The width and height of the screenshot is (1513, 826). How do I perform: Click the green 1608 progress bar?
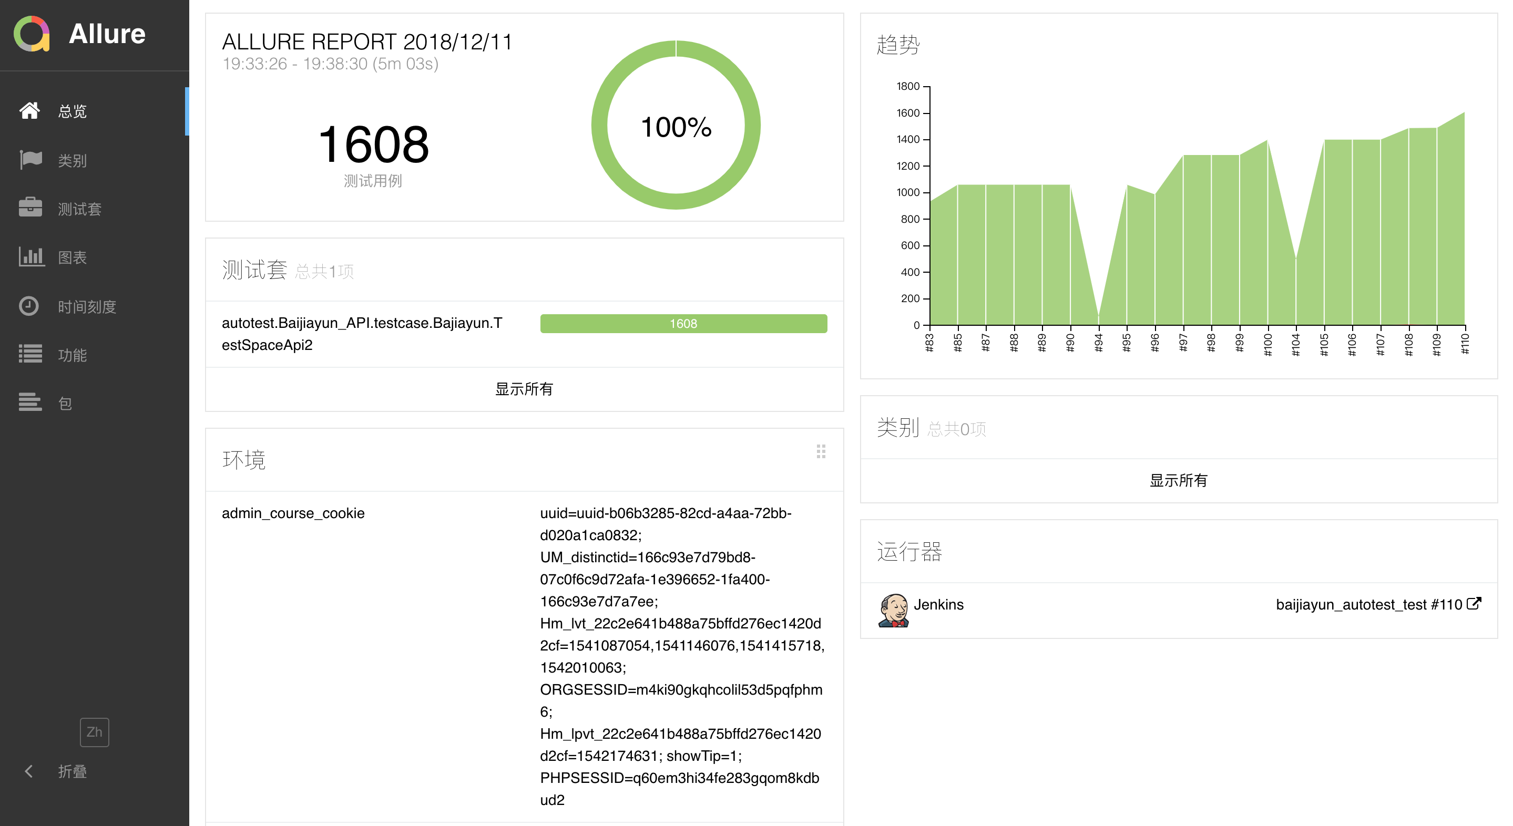coord(683,324)
